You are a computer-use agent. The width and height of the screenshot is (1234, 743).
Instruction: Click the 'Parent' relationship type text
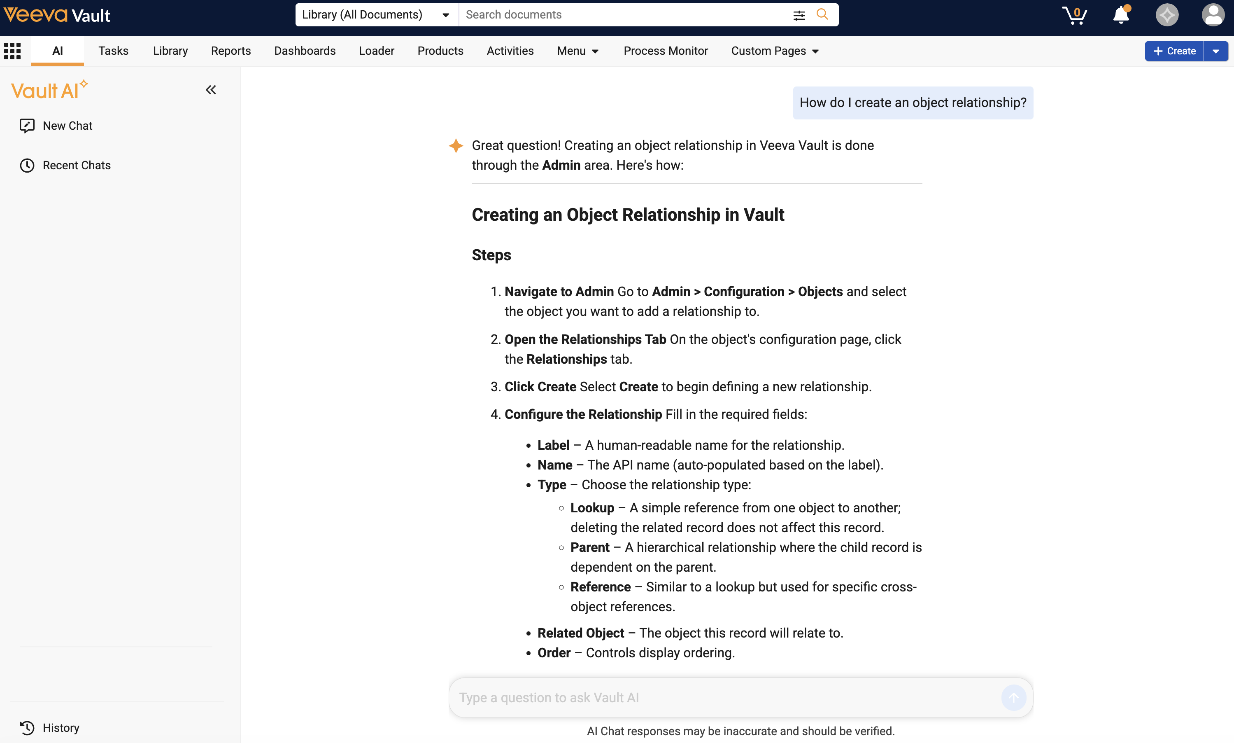pos(590,547)
